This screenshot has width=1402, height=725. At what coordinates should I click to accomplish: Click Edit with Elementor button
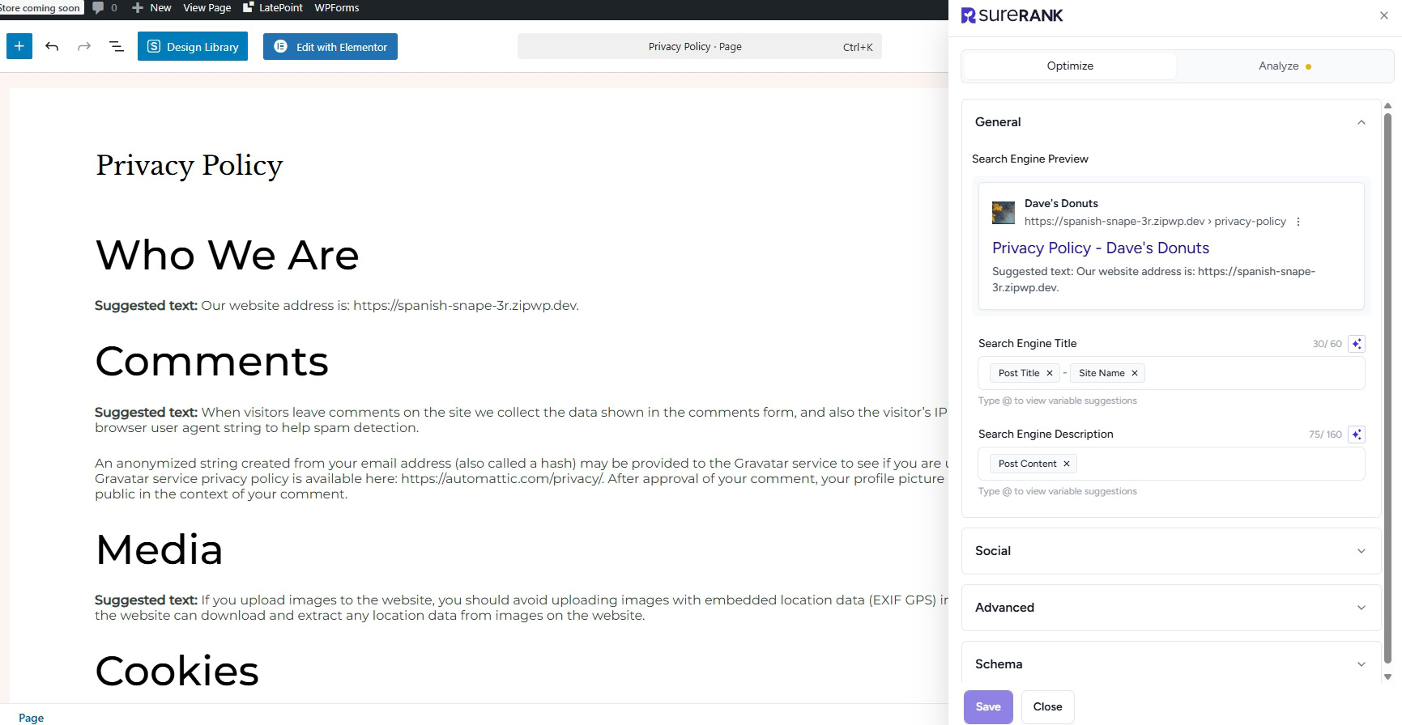(x=330, y=47)
